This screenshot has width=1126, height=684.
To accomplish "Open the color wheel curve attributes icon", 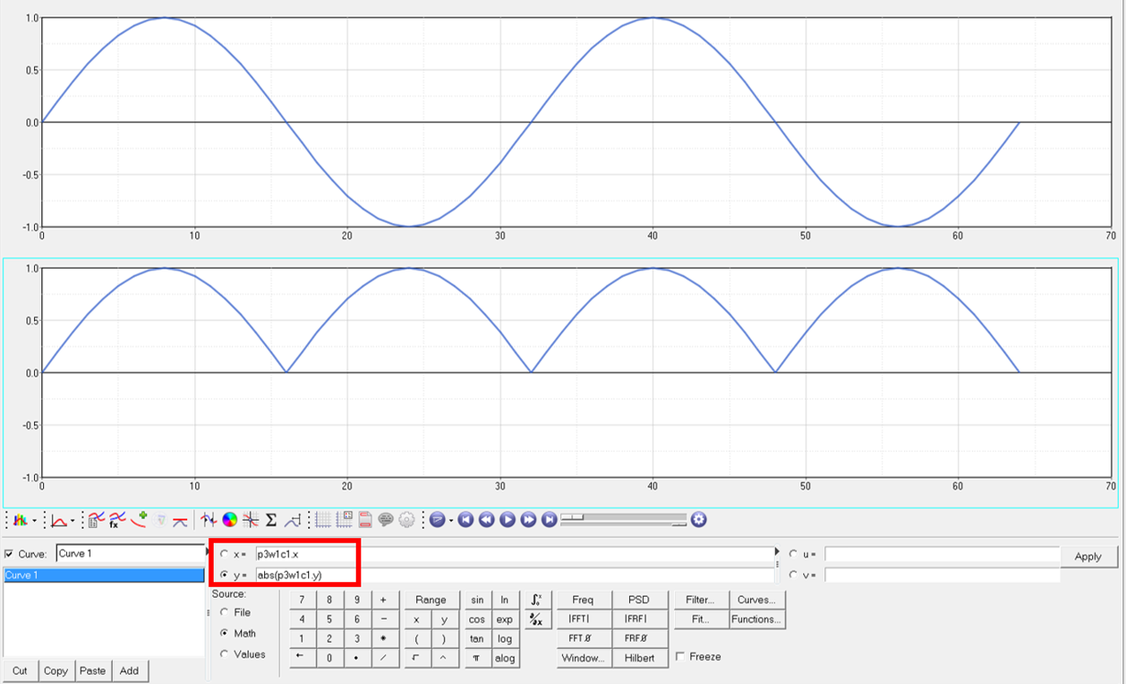I will (x=230, y=520).
